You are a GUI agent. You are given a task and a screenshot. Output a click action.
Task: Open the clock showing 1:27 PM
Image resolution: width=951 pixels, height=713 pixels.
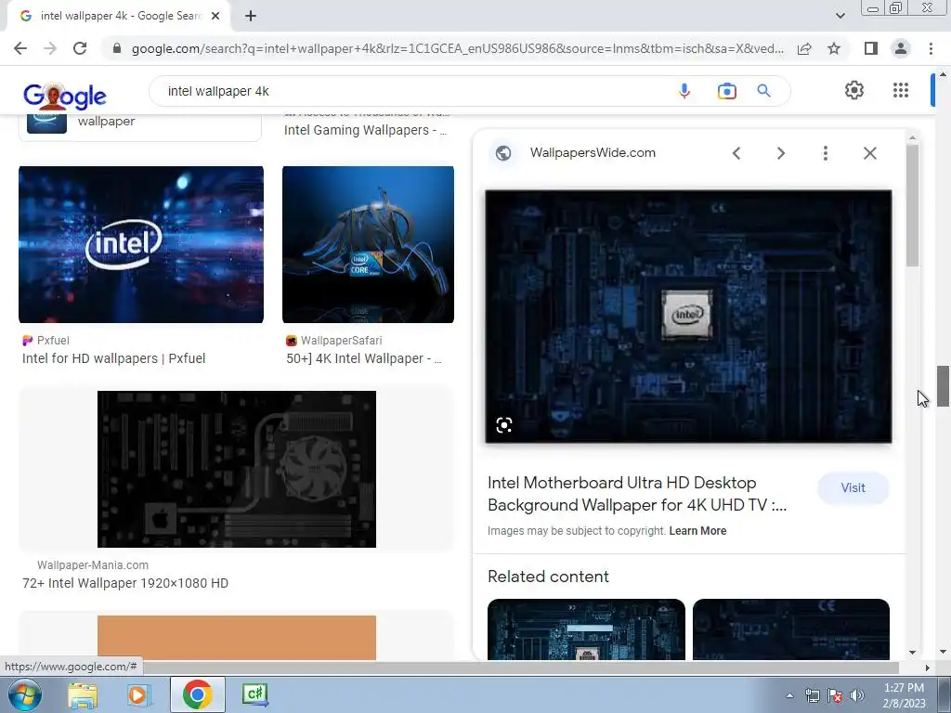(x=904, y=695)
